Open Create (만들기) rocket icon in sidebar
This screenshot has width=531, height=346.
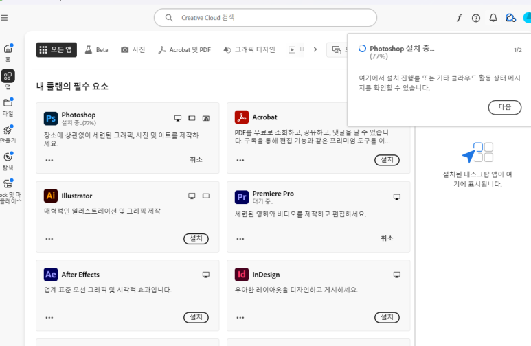pos(8,130)
